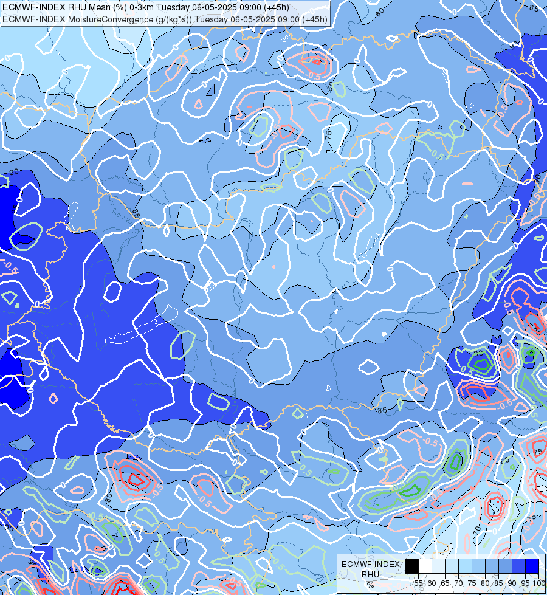Select the black legend swatch below 55

click(411, 566)
